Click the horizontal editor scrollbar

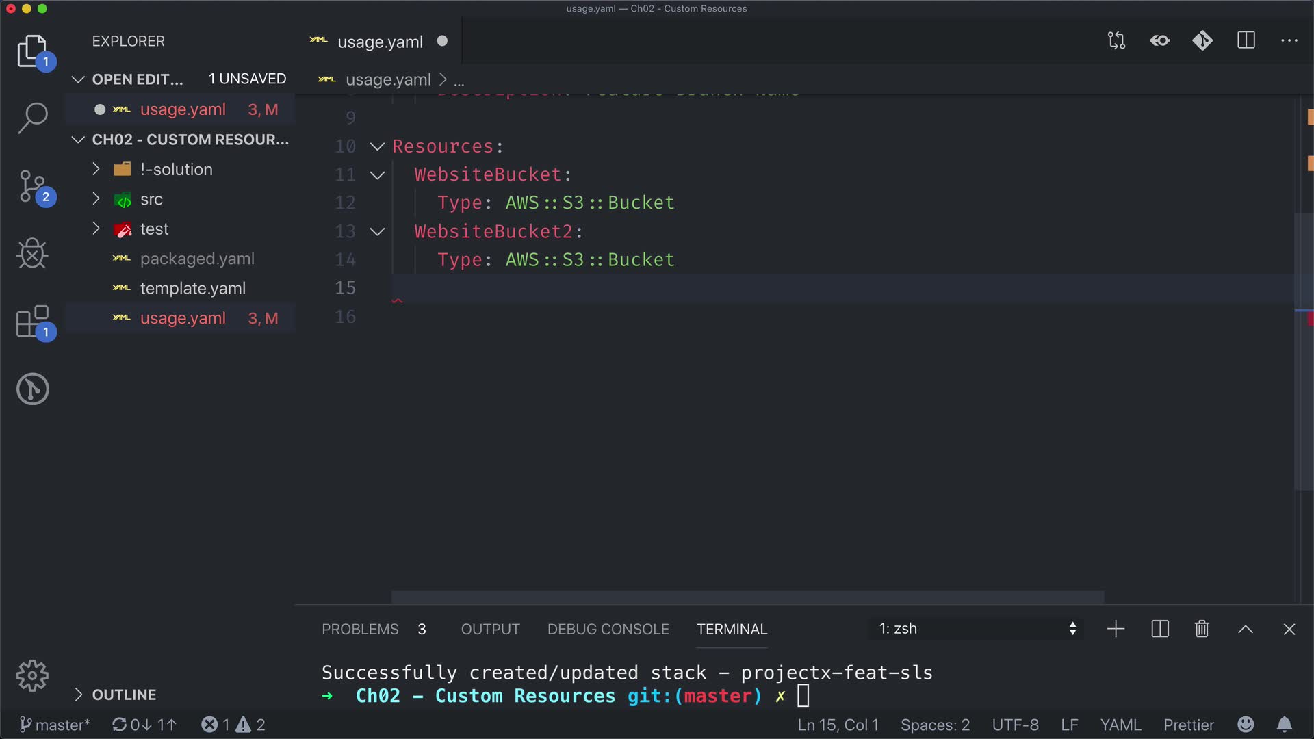point(747,597)
